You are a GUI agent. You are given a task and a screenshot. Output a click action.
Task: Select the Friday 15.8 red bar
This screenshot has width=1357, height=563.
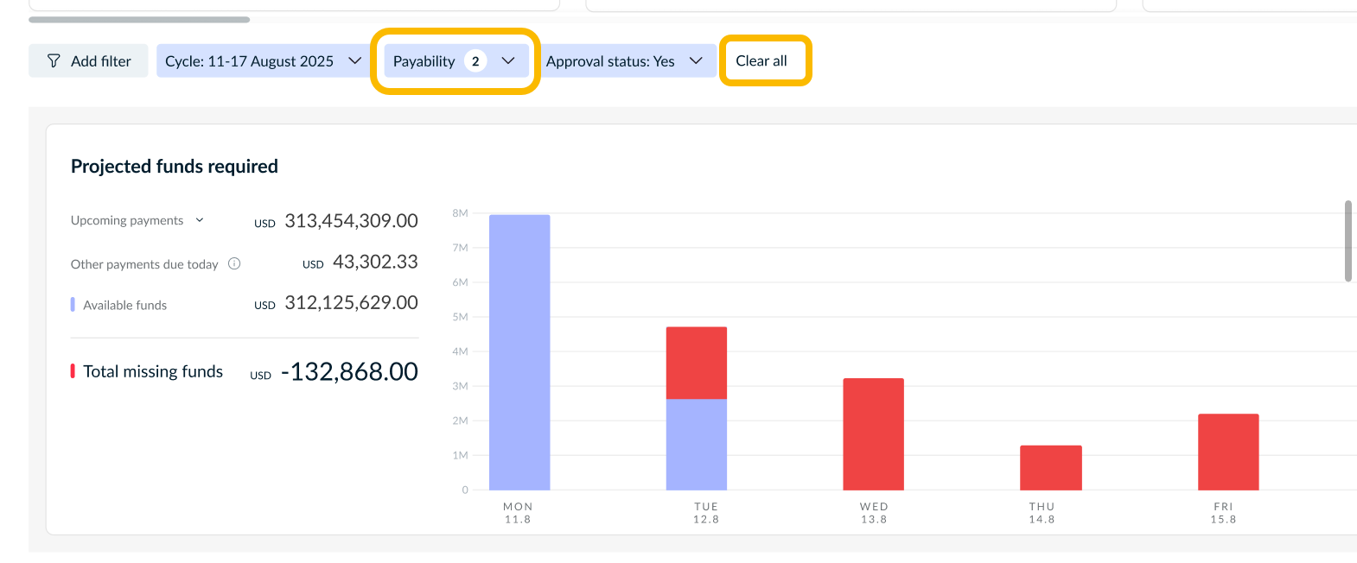click(1228, 452)
